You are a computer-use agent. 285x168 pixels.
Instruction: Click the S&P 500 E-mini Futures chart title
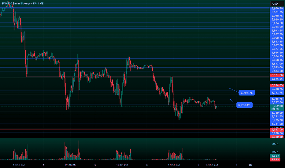tap(23, 3)
